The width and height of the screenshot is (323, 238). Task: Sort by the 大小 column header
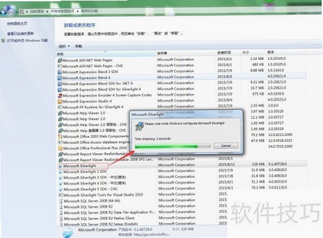253,52
